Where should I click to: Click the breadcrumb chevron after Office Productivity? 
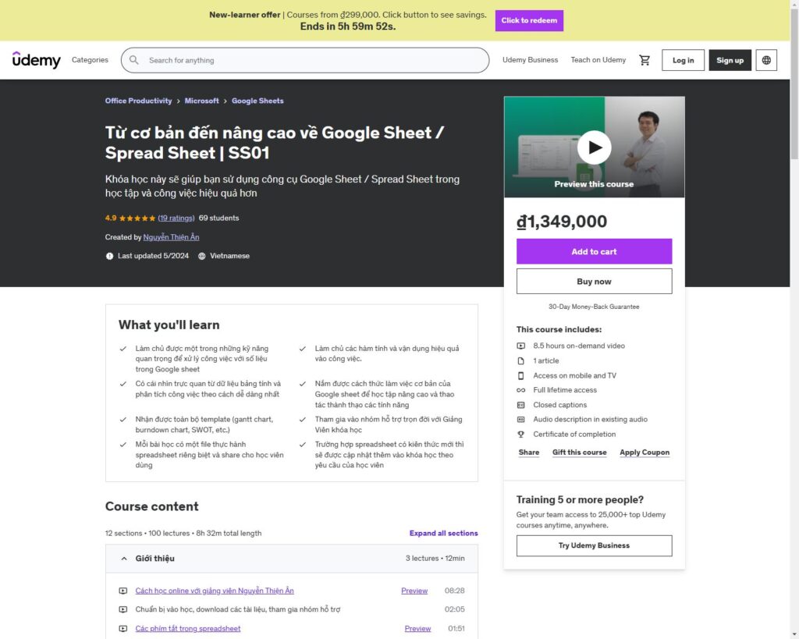[178, 101]
